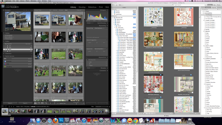222x125 pixels.
Task: Click ACDSee up-folder arrow
Action: click(x=117, y=5)
